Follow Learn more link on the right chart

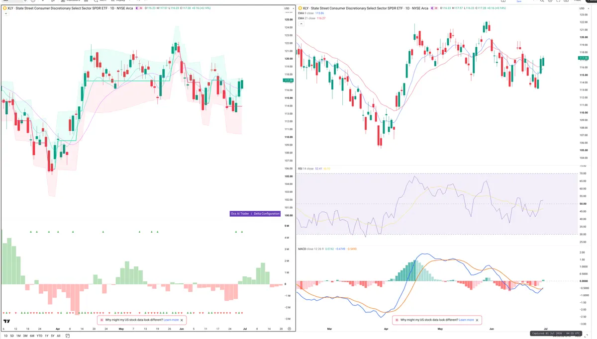[x=467, y=320]
